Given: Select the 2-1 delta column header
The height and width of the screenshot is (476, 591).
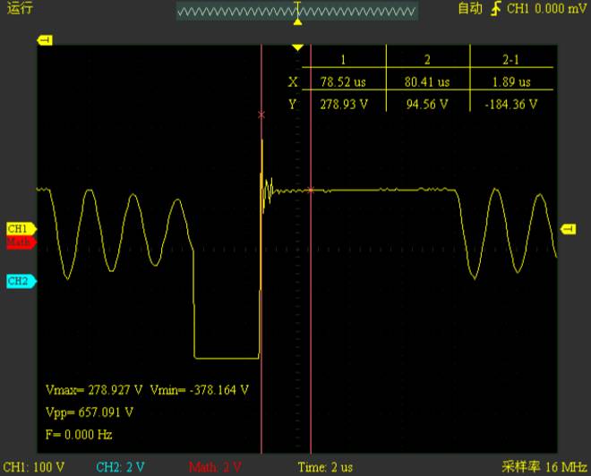Looking at the screenshot, I should point(511,59).
